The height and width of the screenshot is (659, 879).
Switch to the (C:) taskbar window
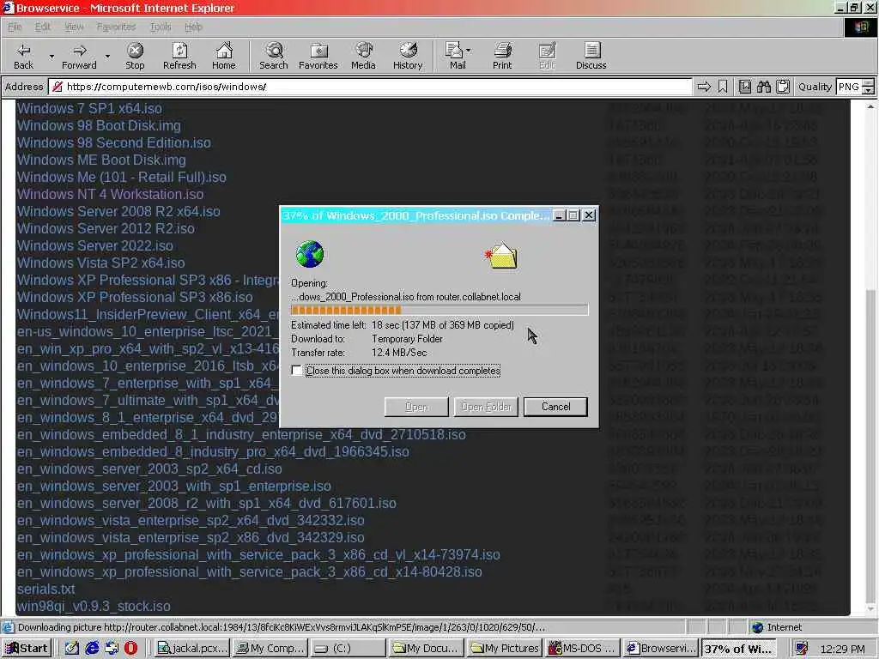pyautogui.click(x=347, y=649)
